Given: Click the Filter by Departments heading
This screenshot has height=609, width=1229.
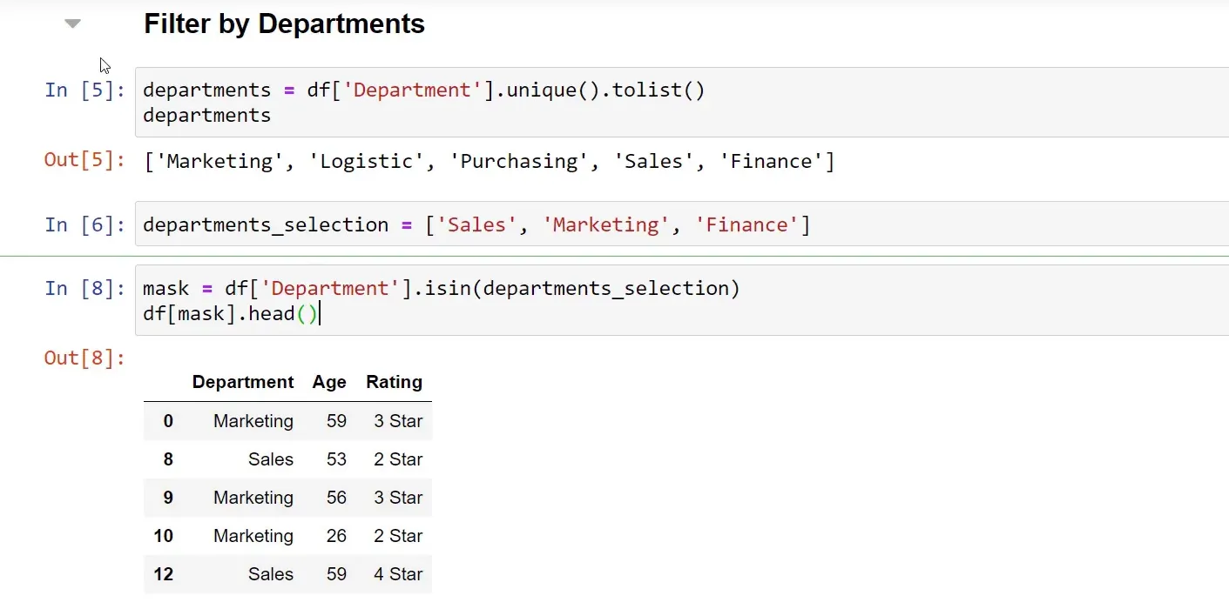Looking at the screenshot, I should click(x=283, y=23).
